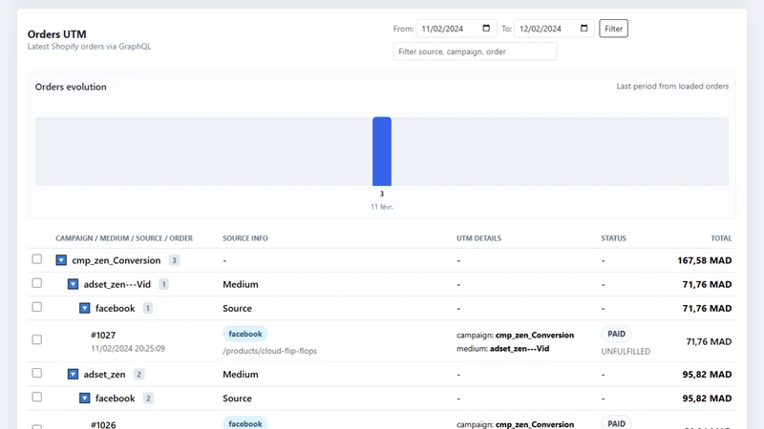Collapse facebook source group with 1 order
The height and width of the screenshot is (429, 764).
84,308
